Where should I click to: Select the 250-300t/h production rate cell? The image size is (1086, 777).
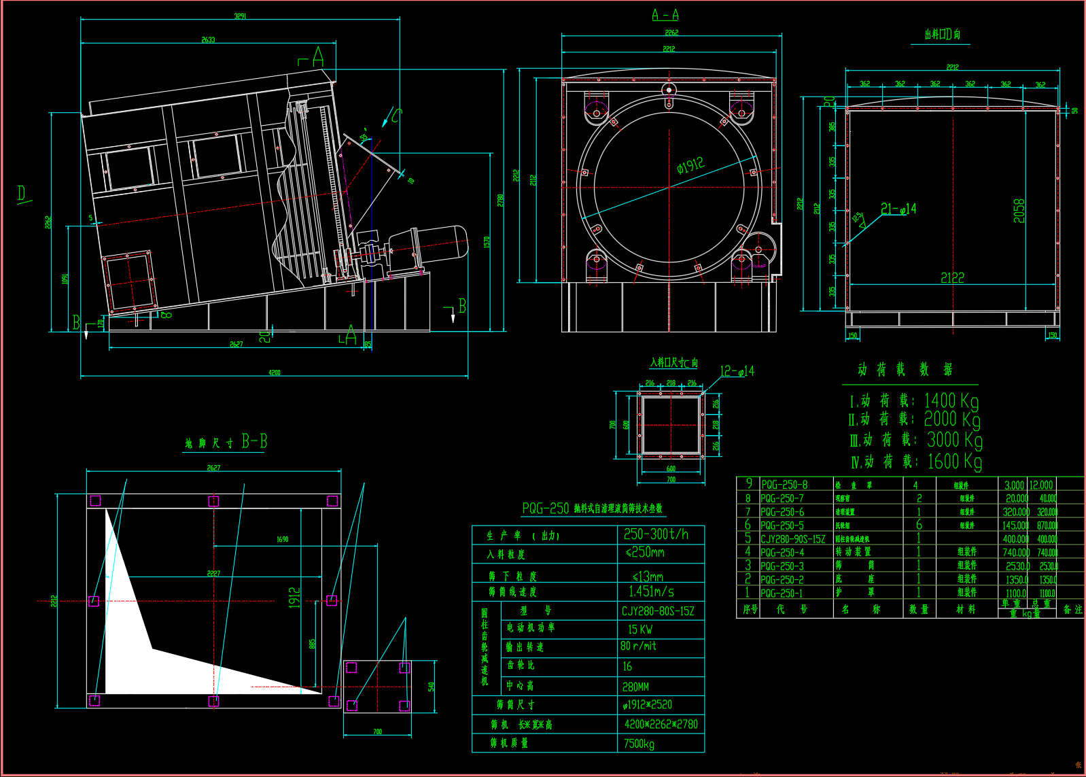(656, 535)
